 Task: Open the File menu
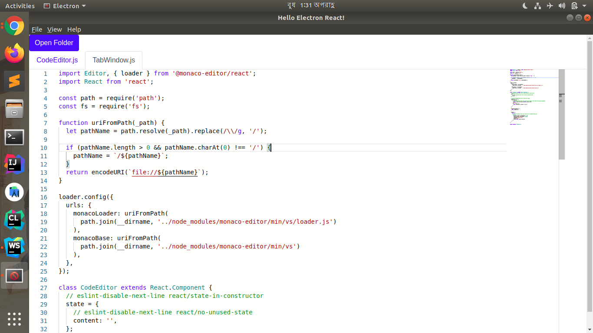(x=37, y=29)
